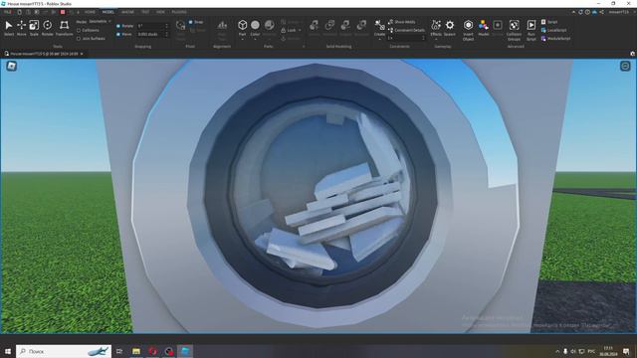Switch to the MODEL tab
637x358 pixels.
(x=108, y=12)
